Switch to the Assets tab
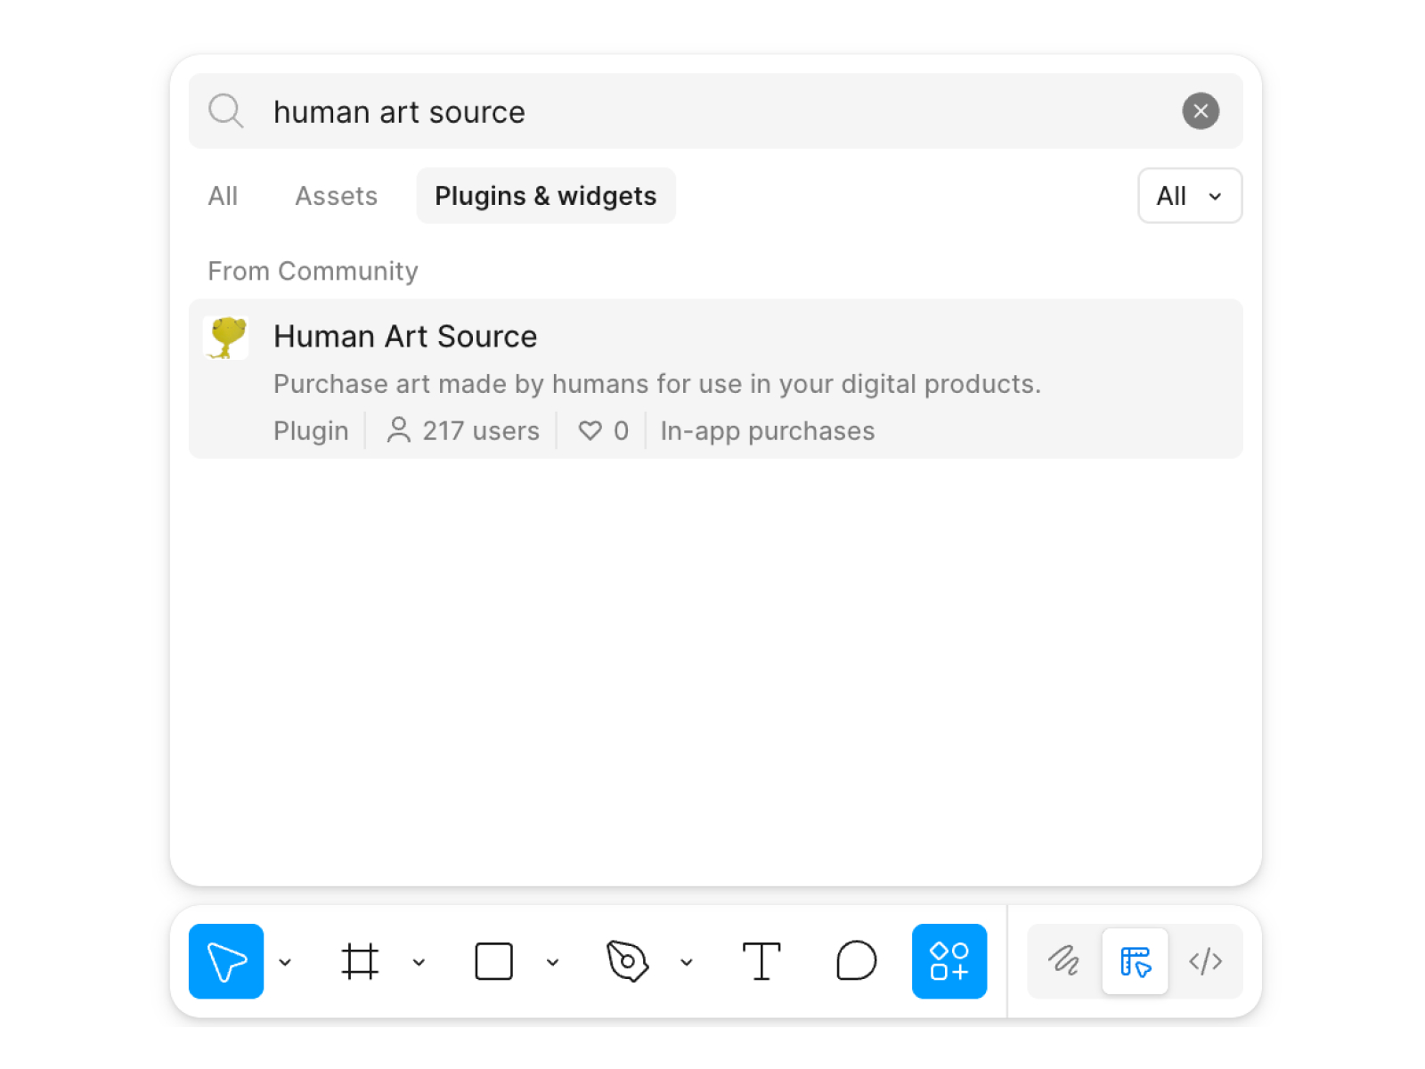This screenshot has height=1069, width=1425. point(336,196)
